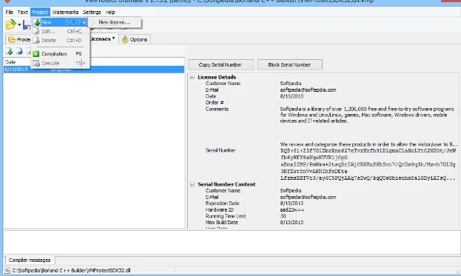461x276 pixels.
Task: Close the open Project menu
Action: point(40,12)
